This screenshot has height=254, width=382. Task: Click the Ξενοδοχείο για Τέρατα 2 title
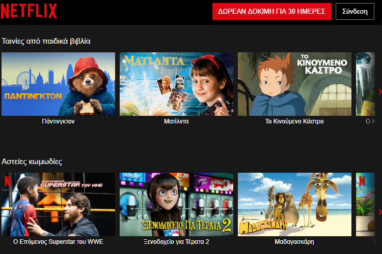pyautogui.click(x=176, y=242)
